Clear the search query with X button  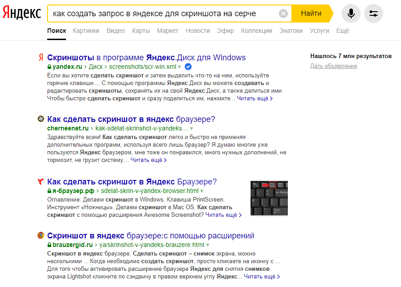pos(283,13)
